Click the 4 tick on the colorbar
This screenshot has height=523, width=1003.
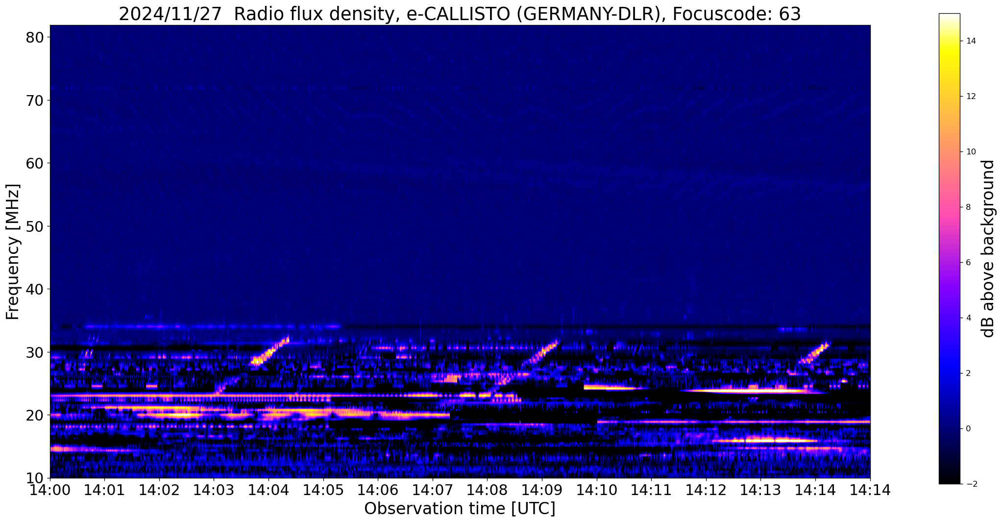[x=968, y=318]
